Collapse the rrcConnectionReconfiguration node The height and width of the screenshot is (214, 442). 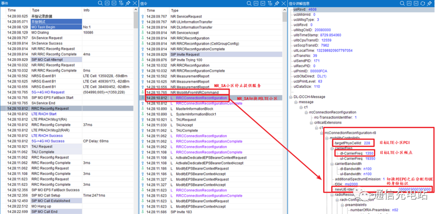click(x=306, y=113)
